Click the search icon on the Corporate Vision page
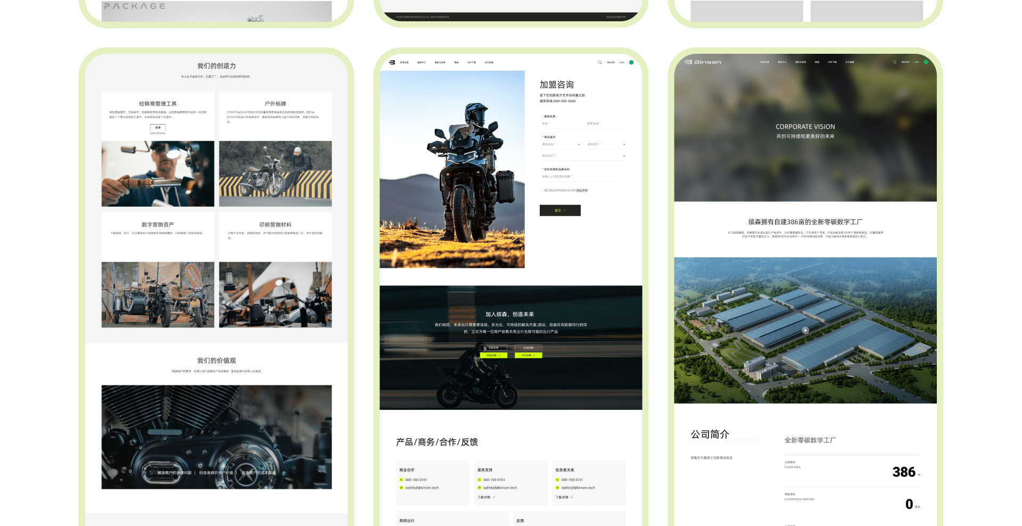 click(894, 62)
